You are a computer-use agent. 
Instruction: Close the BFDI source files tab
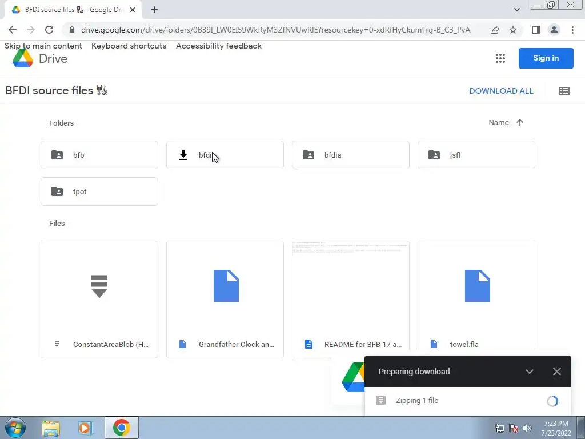[133, 10]
